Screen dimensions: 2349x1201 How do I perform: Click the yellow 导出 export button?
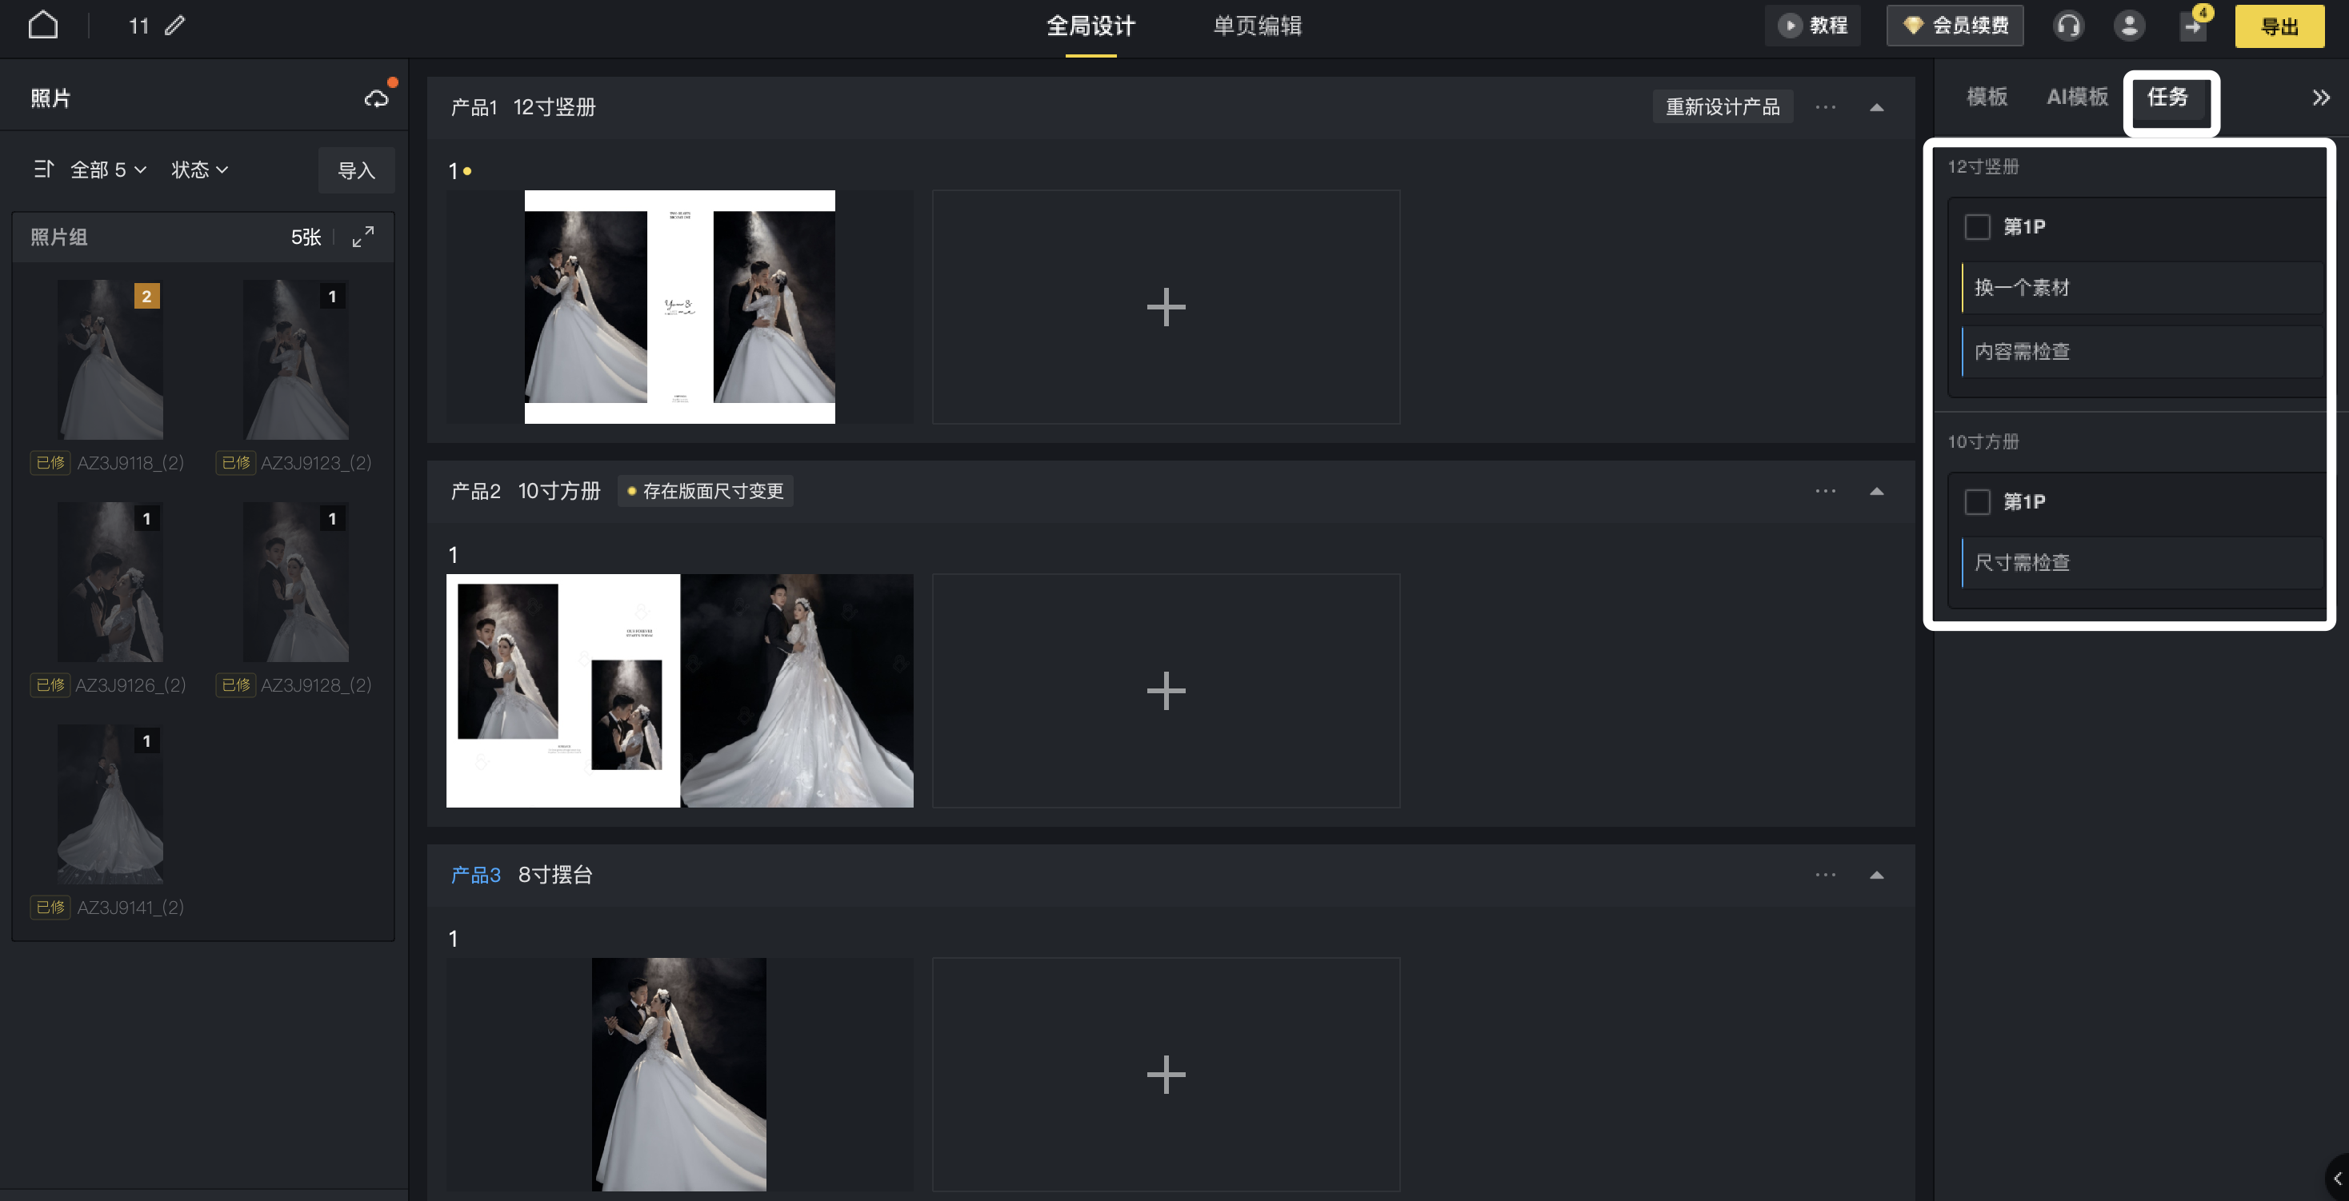pos(2279,26)
